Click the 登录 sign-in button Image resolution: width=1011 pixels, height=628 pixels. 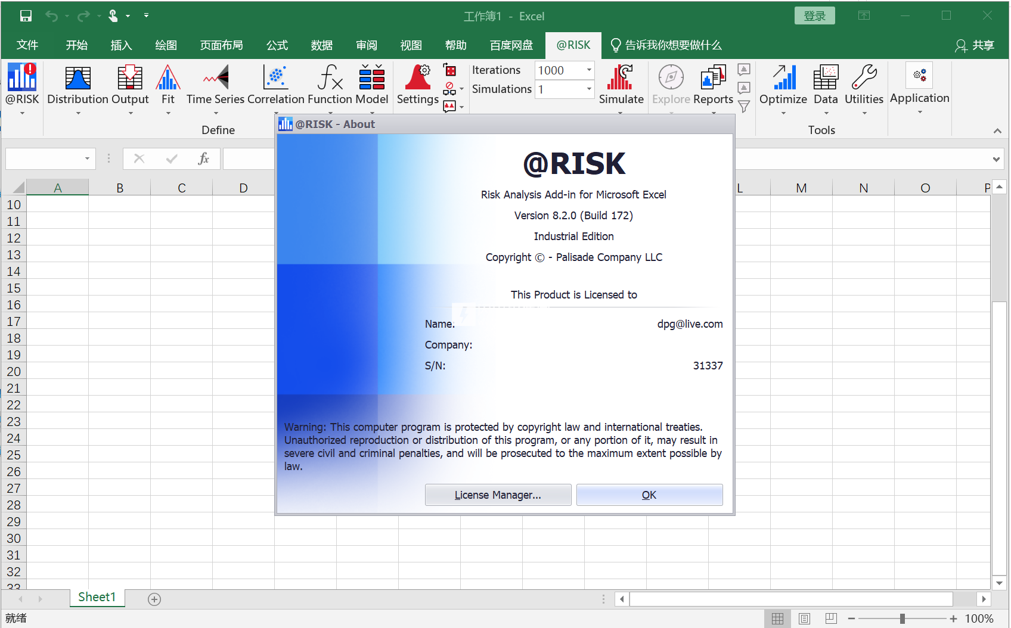(814, 16)
